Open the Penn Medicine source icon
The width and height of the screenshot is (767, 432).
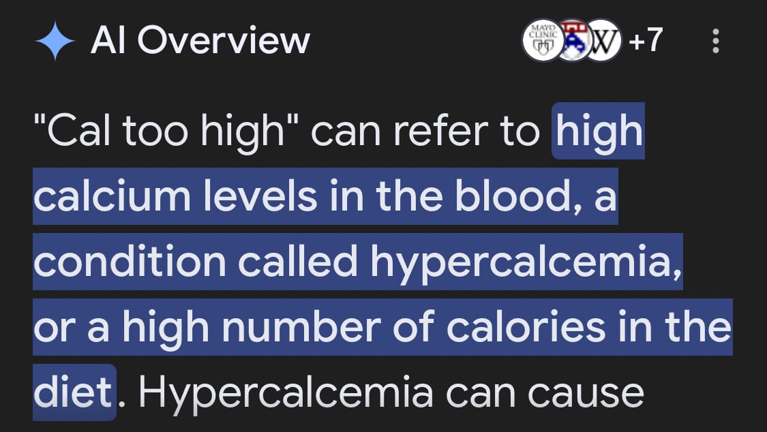coord(572,41)
